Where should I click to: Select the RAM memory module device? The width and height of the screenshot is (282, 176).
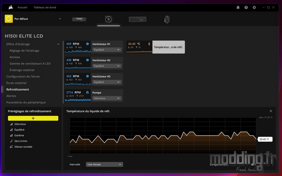(79, 19)
